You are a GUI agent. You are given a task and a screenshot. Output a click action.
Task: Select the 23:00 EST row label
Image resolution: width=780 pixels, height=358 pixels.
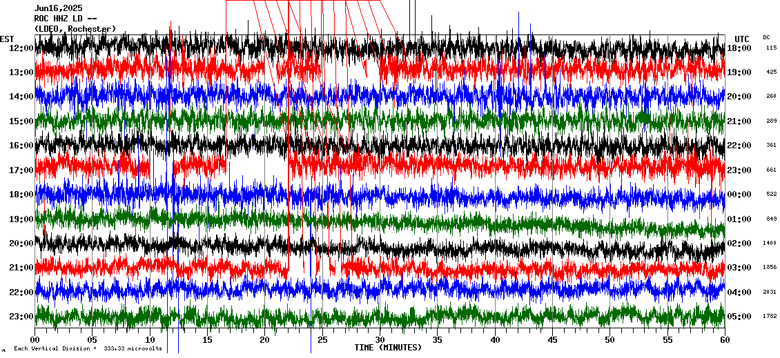coord(21,316)
